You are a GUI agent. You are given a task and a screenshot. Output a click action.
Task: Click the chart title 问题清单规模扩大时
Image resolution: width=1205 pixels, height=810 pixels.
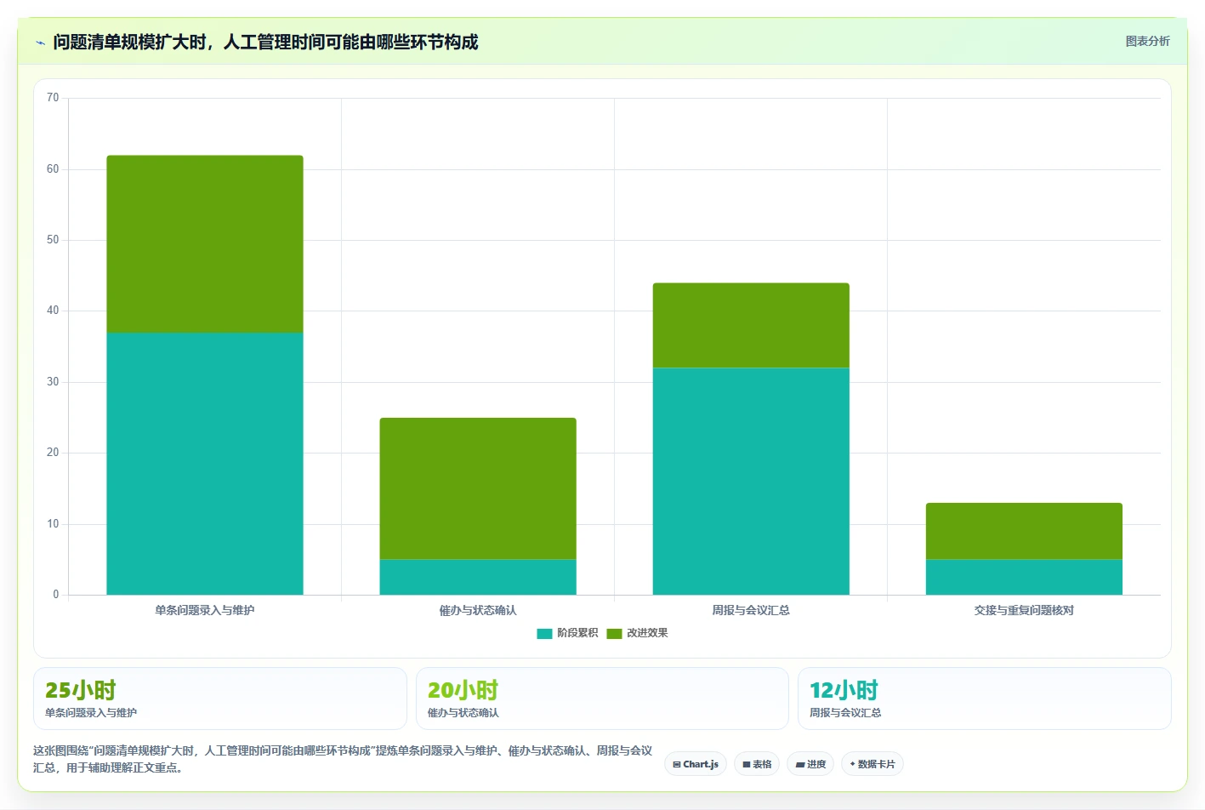[265, 42]
